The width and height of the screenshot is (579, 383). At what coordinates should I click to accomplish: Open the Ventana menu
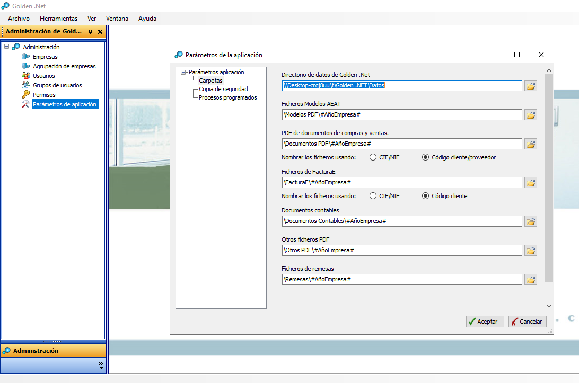pos(117,19)
